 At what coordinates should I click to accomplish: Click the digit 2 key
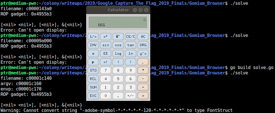point(118,87)
